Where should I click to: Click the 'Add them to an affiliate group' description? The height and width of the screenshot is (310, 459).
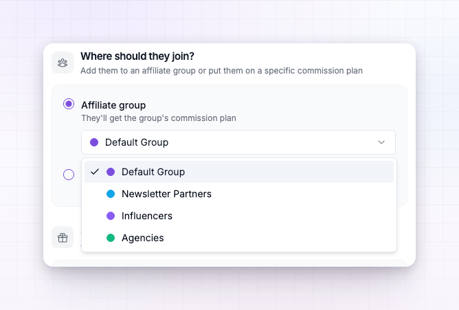[221, 71]
